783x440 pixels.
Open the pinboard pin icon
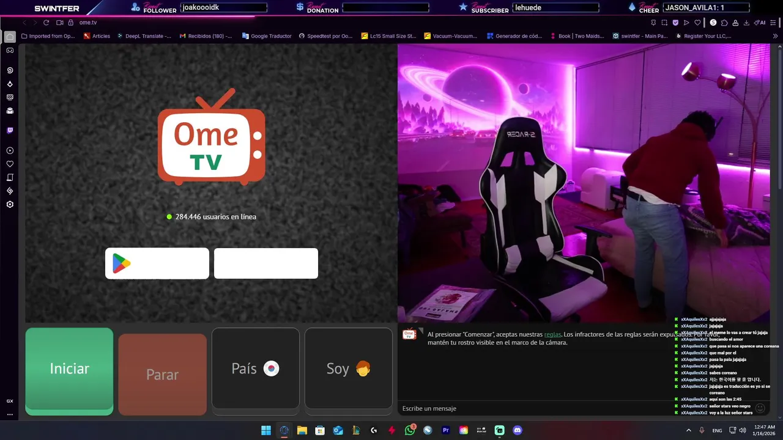653,23
